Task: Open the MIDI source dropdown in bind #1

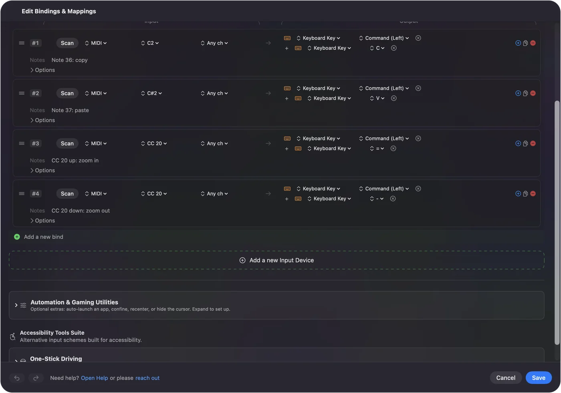Action: click(96, 43)
